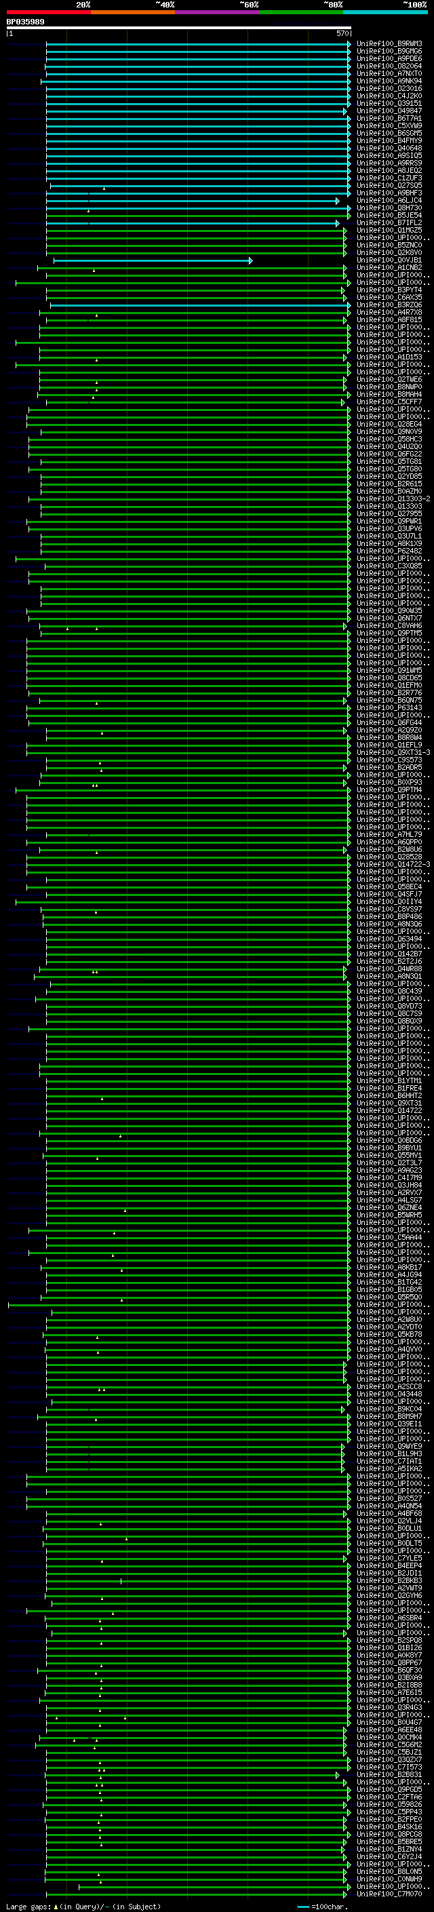Image resolution: width=434 pixels, height=1912 pixels.
Task: Click hit label UniRef100_Q63494
Action: coord(389,939)
